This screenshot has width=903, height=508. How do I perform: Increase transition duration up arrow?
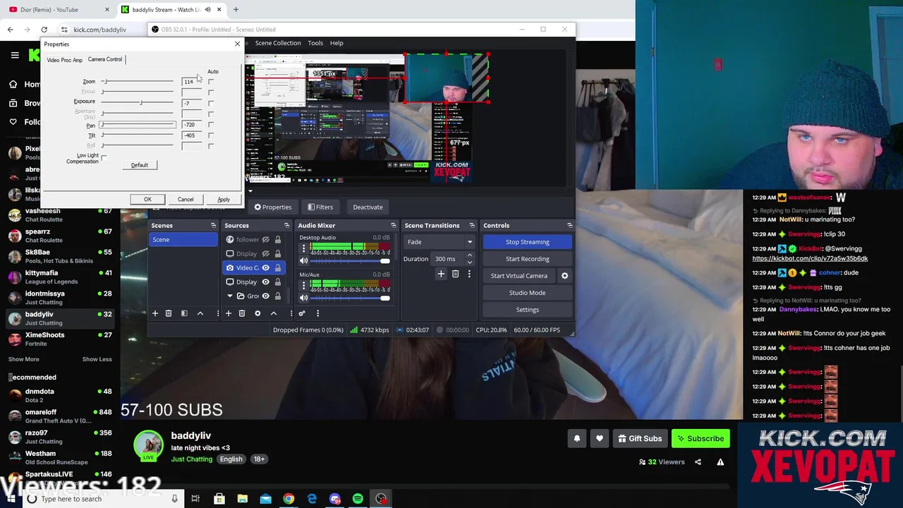(470, 256)
